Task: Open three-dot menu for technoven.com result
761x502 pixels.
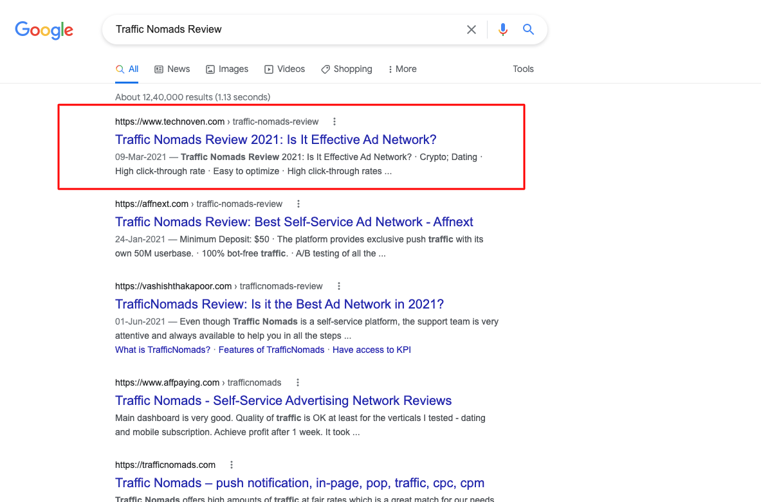Action: 334,121
